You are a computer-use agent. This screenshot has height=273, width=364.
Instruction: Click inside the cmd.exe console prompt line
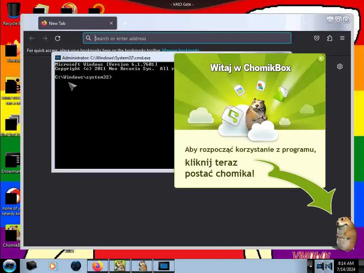coord(83,77)
